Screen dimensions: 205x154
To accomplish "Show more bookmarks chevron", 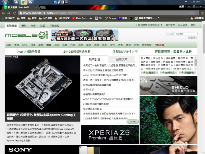I will pyautogui.click(x=186, y=19).
